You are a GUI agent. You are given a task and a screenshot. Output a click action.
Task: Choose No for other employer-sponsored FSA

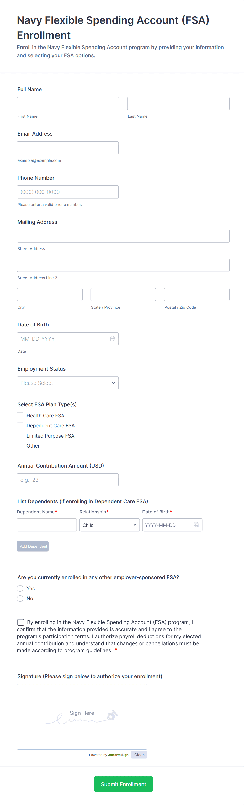coord(20,599)
